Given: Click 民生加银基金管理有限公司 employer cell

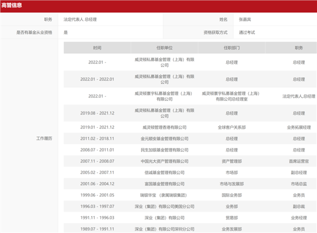Looking at the screenshot, I should (x=164, y=150).
